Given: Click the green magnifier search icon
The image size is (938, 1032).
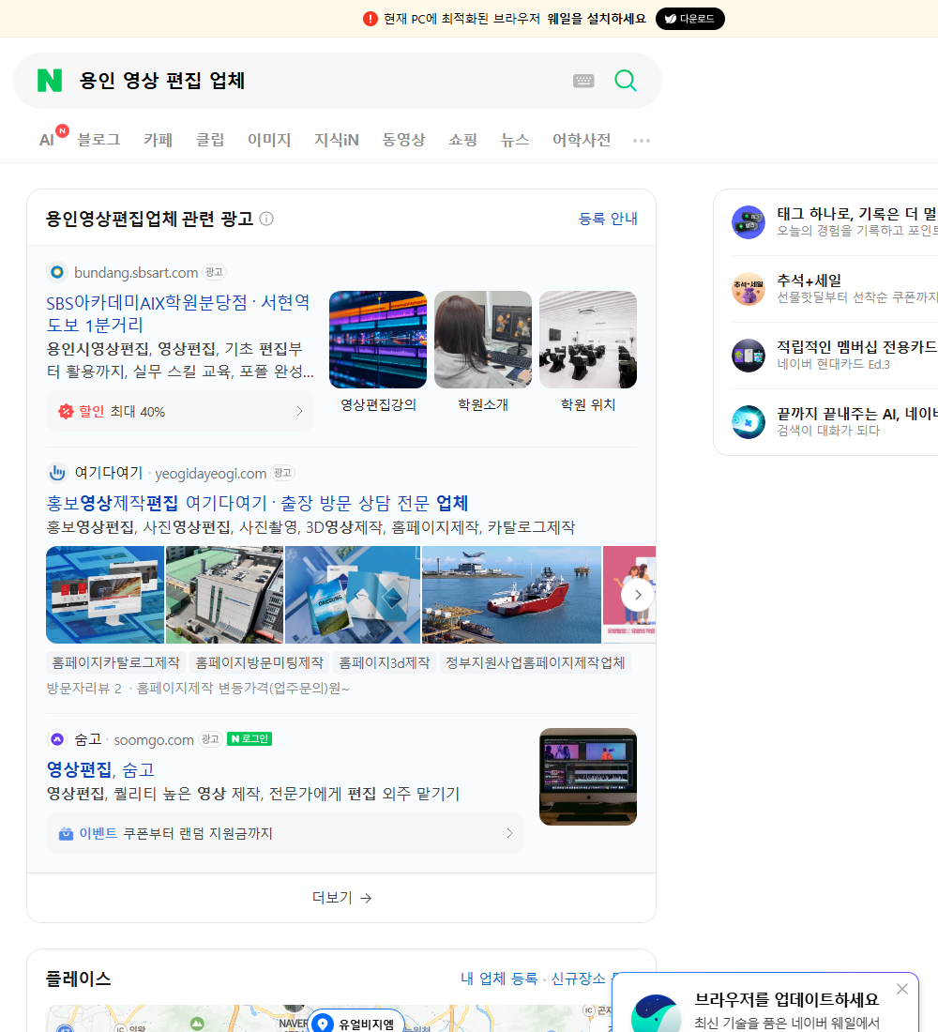Looking at the screenshot, I should (x=626, y=81).
